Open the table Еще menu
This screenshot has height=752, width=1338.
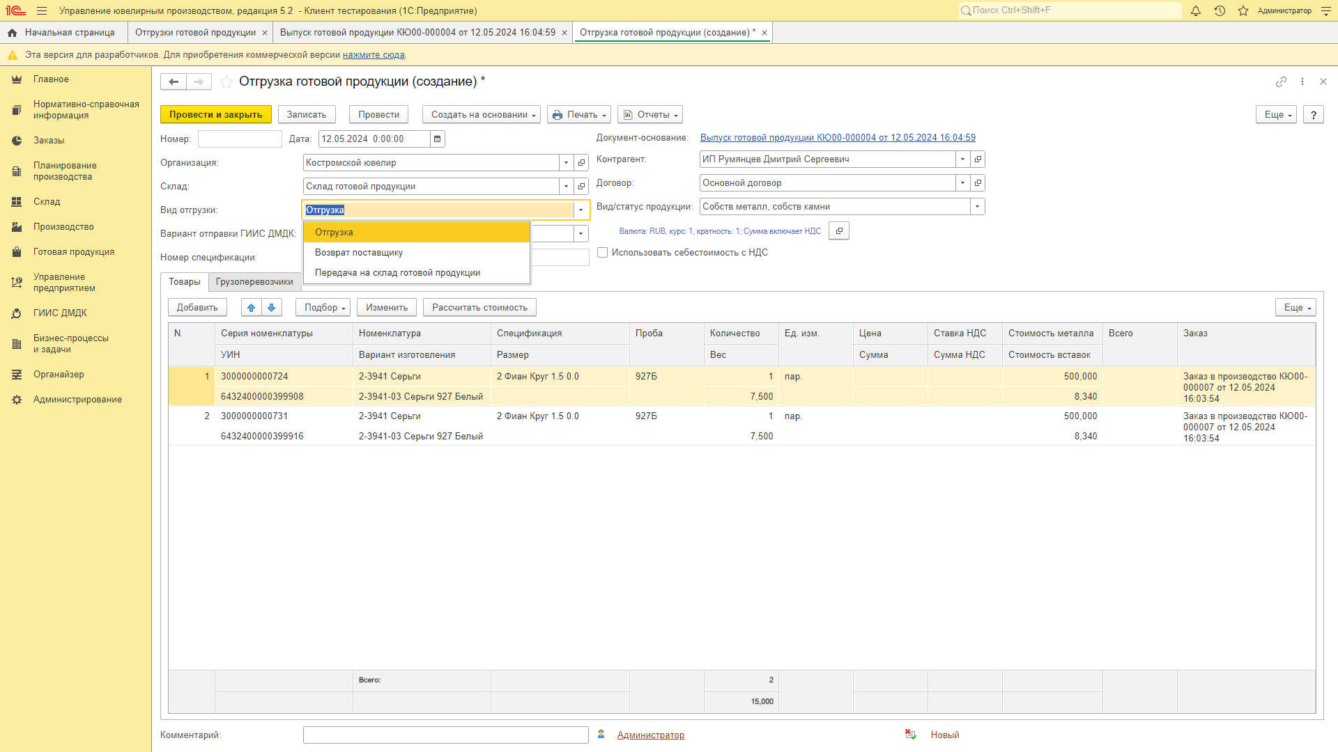click(x=1295, y=308)
